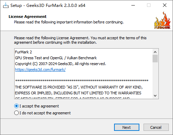
Task: Close the setup wizard with the X
Action: pyautogui.click(x=165, y=5)
